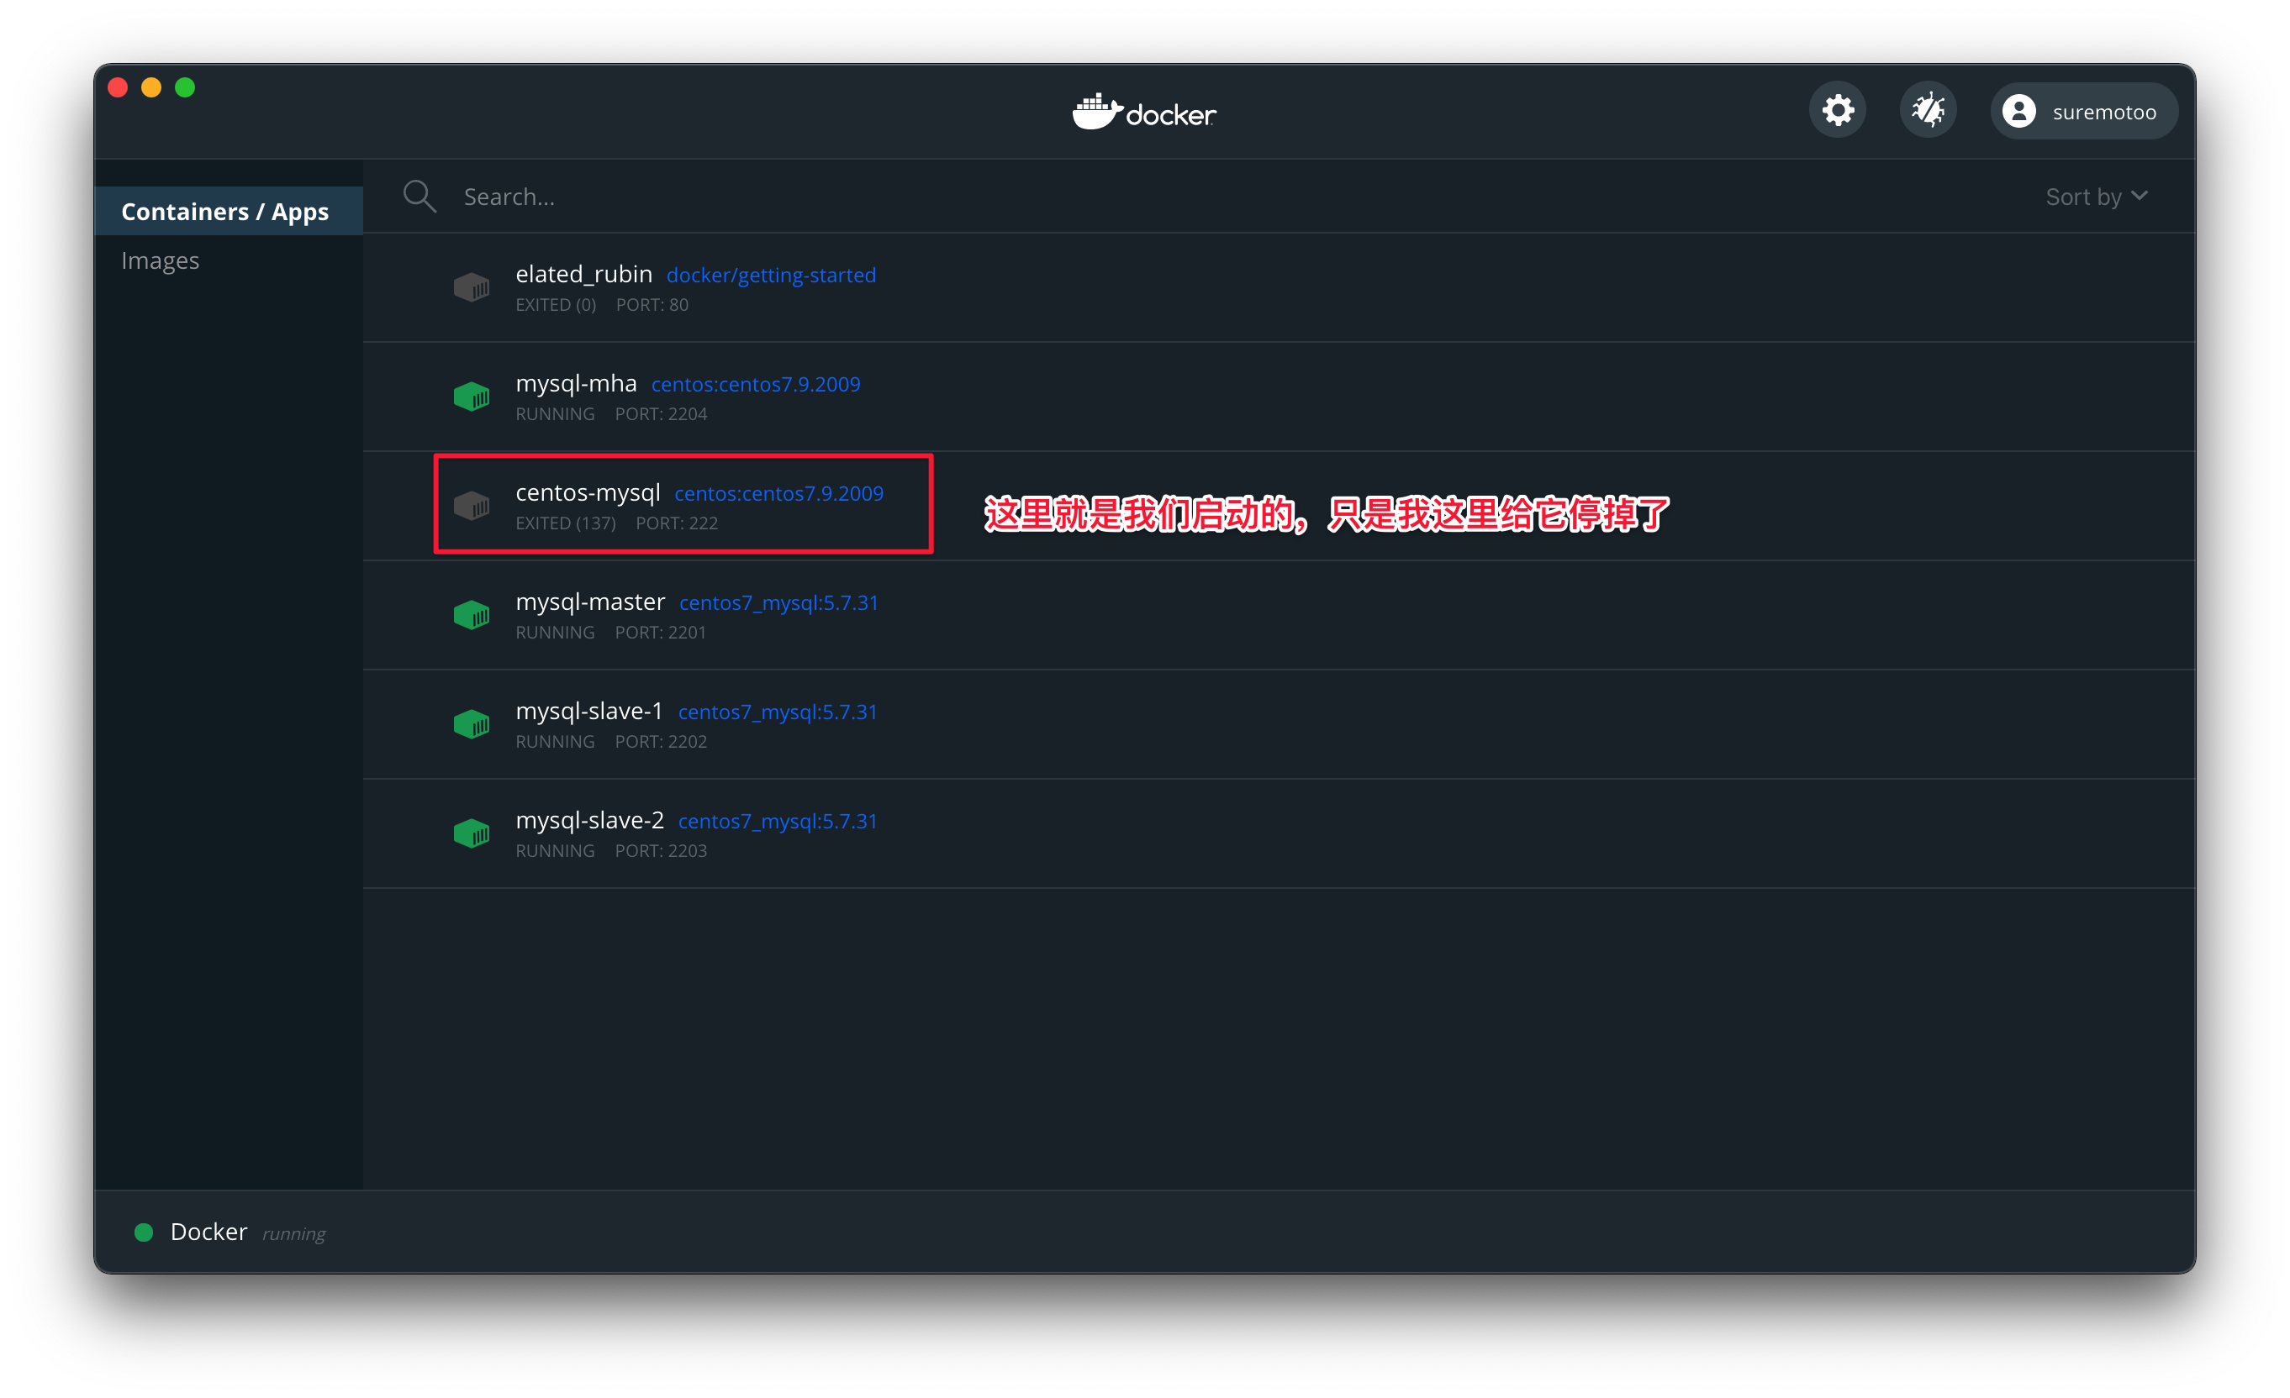This screenshot has width=2290, height=1398.
Task: Select the Containers / Apps tab
Action: (x=229, y=211)
